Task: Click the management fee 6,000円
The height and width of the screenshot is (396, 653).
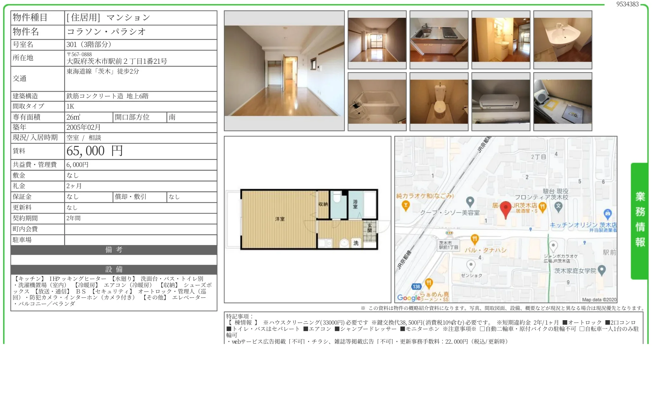Action: click(x=77, y=165)
